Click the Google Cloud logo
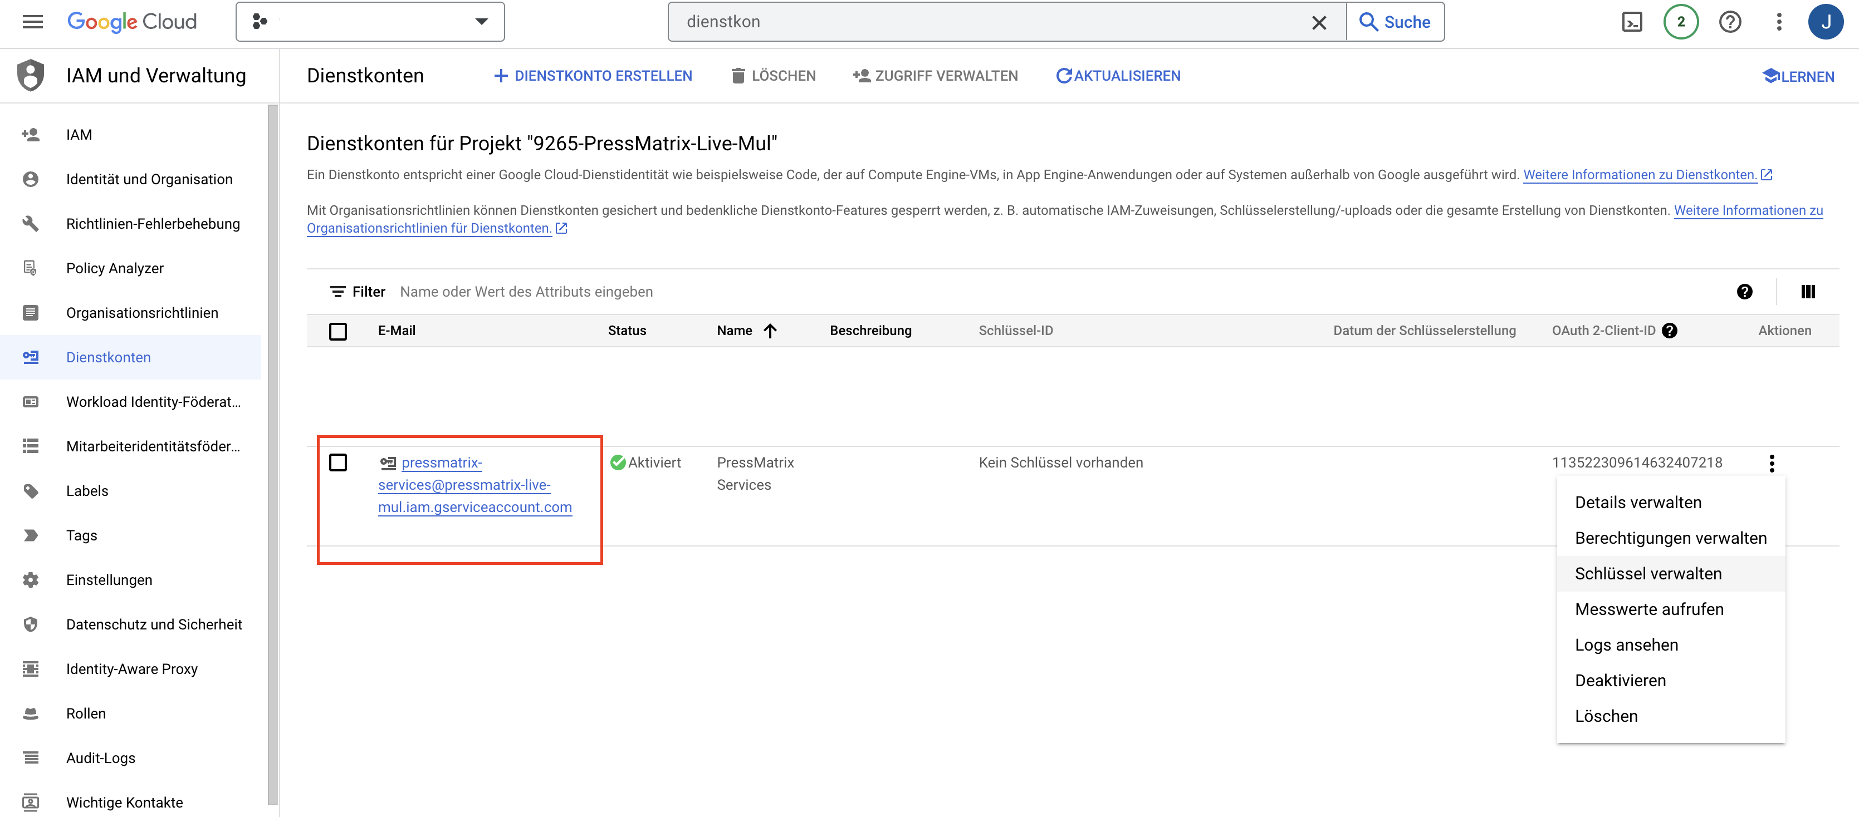Image resolution: width=1859 pixels, height=817 pixels. (132, 22)
